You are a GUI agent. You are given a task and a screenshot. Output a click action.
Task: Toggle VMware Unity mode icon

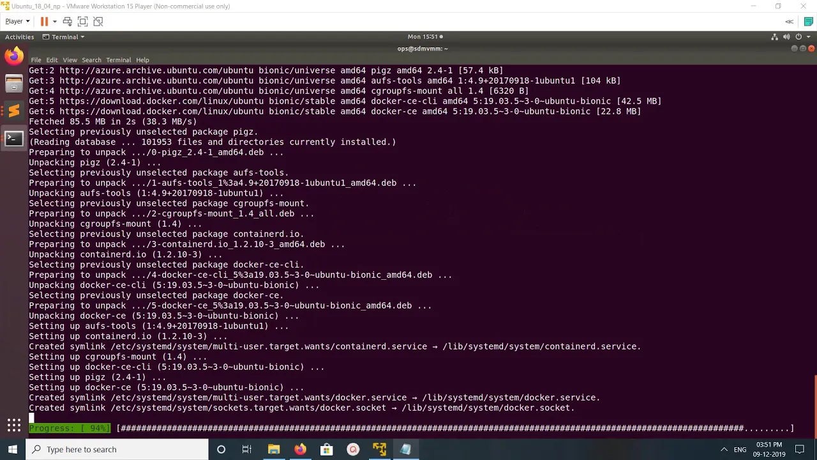98,21
